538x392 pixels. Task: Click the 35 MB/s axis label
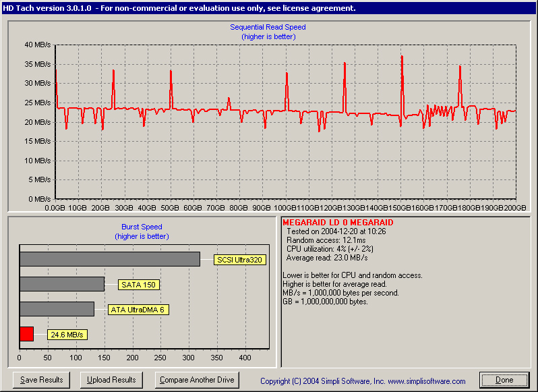tap(37, 64)
